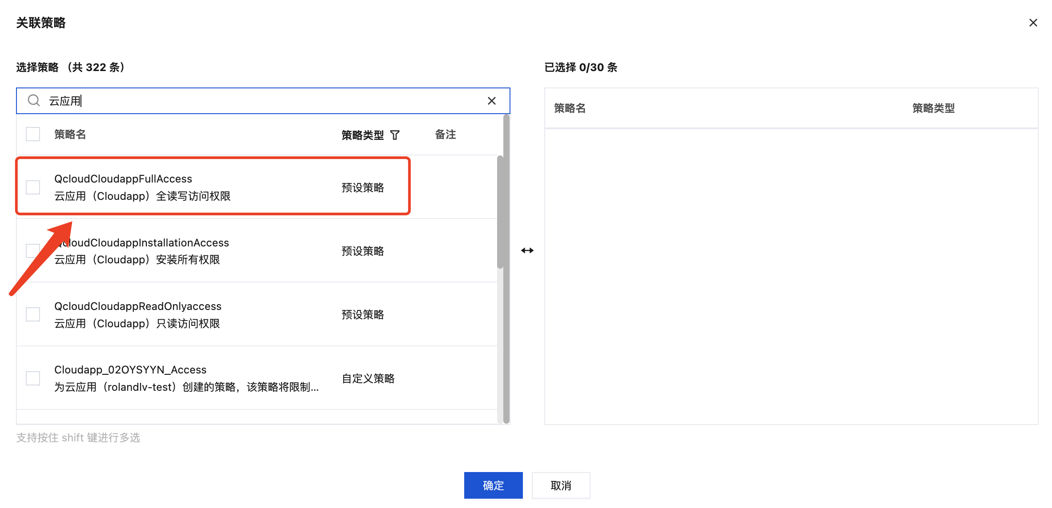Click the double-arrow transfer icon

[x=527, y=250]
